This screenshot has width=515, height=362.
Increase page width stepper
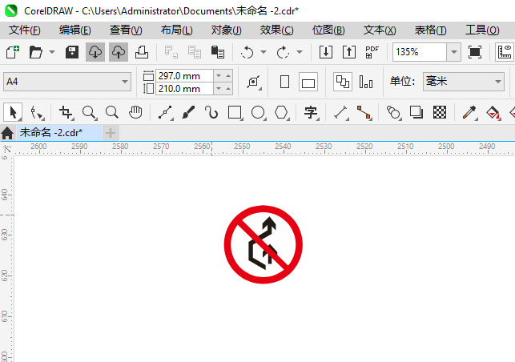coord(228,75)
